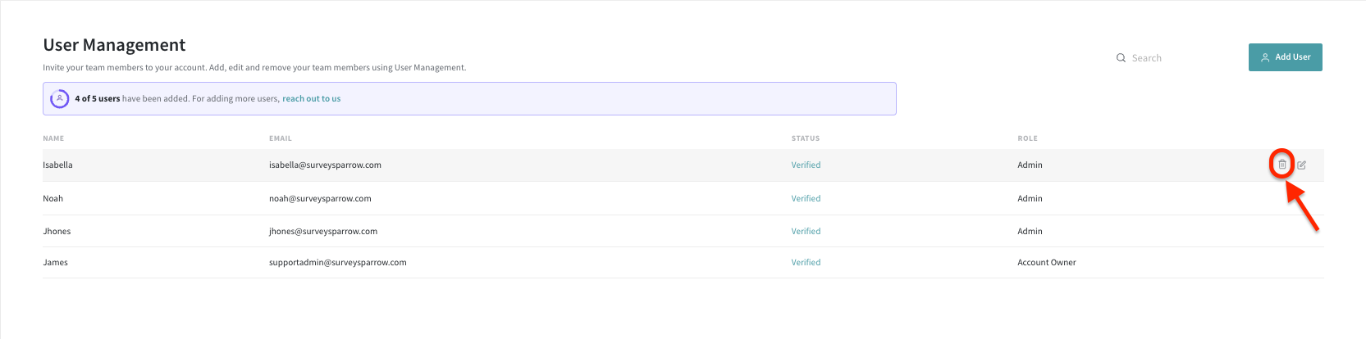Click the magnifying glass search icon

click(x=1121, y=58)
